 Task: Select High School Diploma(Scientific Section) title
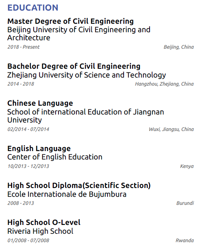[x=79, y=185]
